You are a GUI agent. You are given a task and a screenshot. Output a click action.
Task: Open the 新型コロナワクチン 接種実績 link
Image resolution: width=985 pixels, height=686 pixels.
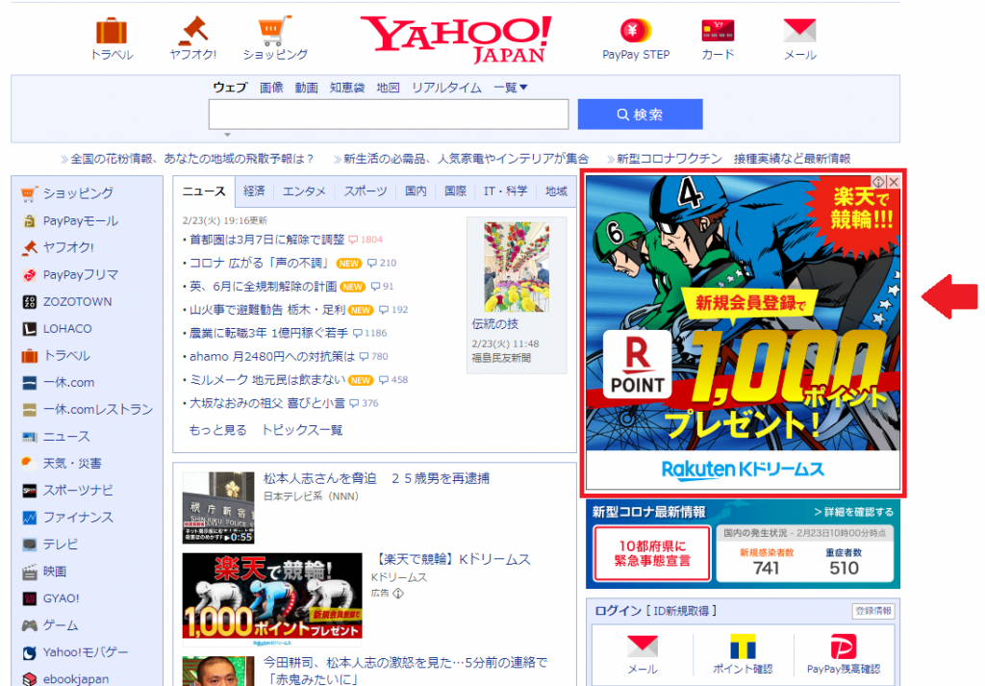733,159
